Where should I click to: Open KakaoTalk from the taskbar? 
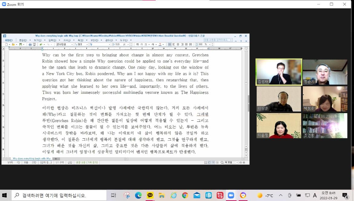[x=150, y=196]
